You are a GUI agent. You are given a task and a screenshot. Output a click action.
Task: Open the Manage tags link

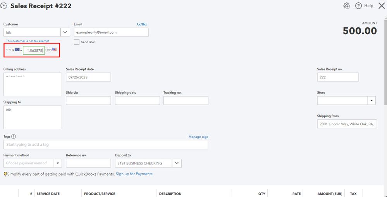[x=198, y=137]
